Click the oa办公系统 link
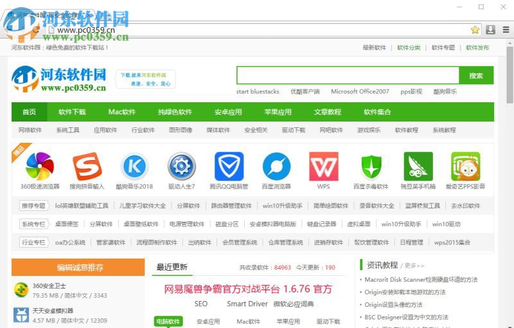This screenshot has height=328, width=514. pyautogui.click(x=70, y=242)
